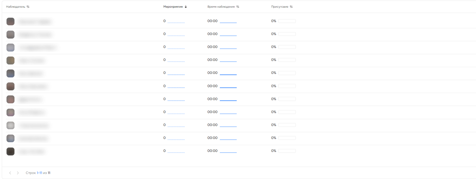Open the avatar in the first row
This screenshot has width=476, height=179.
pos(10,21)
